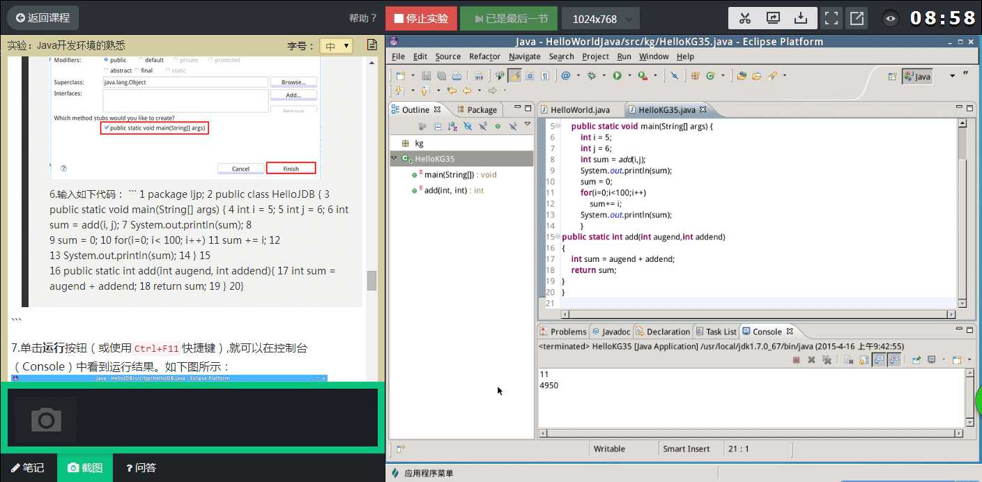Open the Source menu in Eclipse

[448, 56]
